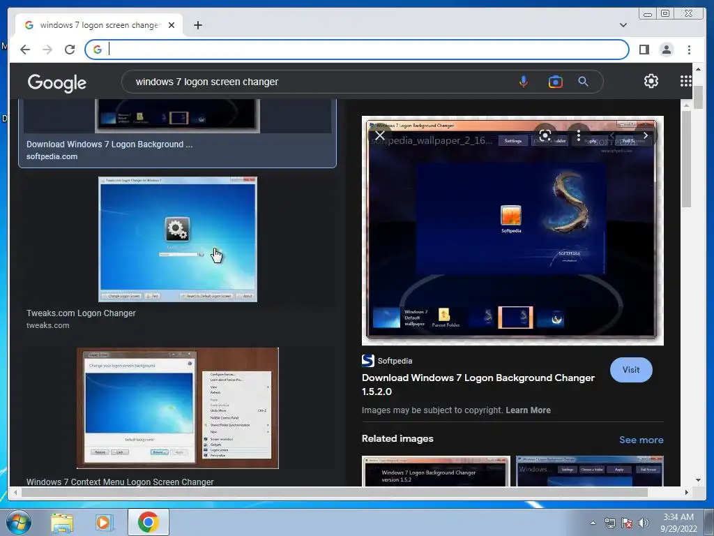Open Windows Explorer from taskbar
714x536 pixels.
tap(62, 522)
